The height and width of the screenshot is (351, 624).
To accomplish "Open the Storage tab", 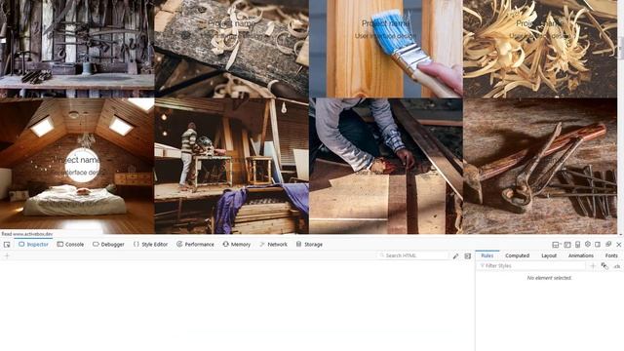I will pos(309,245).
